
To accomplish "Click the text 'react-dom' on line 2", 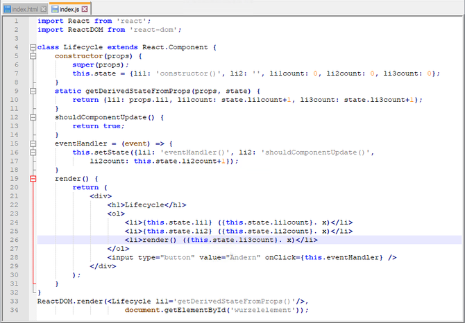I will pos(153,30).
